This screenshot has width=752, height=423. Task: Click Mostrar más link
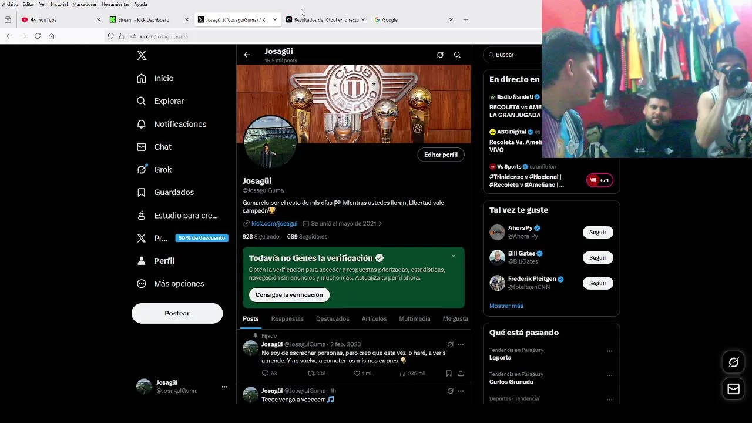click(x=506, y=306)
